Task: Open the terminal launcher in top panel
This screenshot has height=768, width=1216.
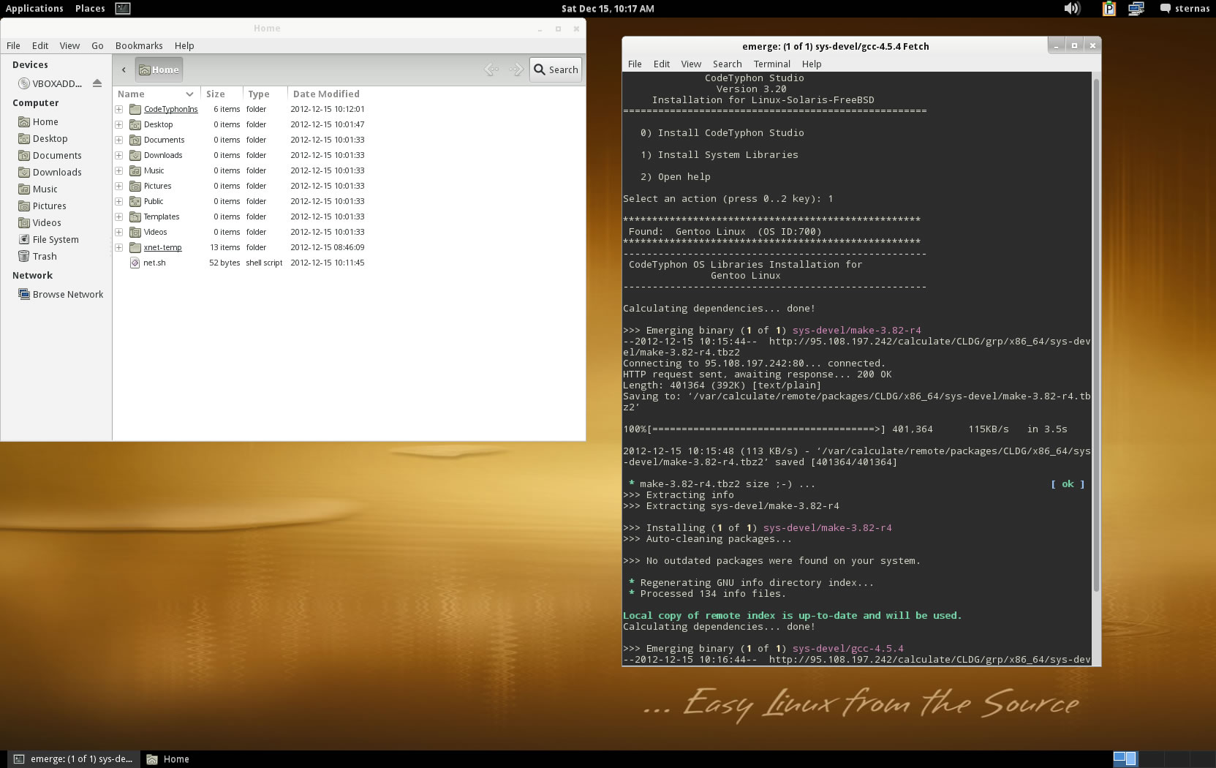Action: click(123, 8)
